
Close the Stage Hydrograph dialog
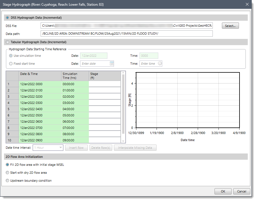point(247,5)
